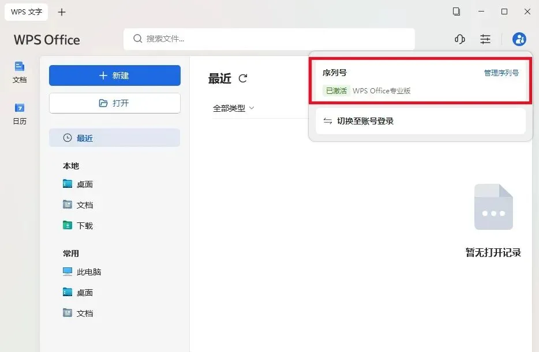The image size is (539, 352).
Task: Open the 下载 downloads folder
Action: [x=78, y=225]
